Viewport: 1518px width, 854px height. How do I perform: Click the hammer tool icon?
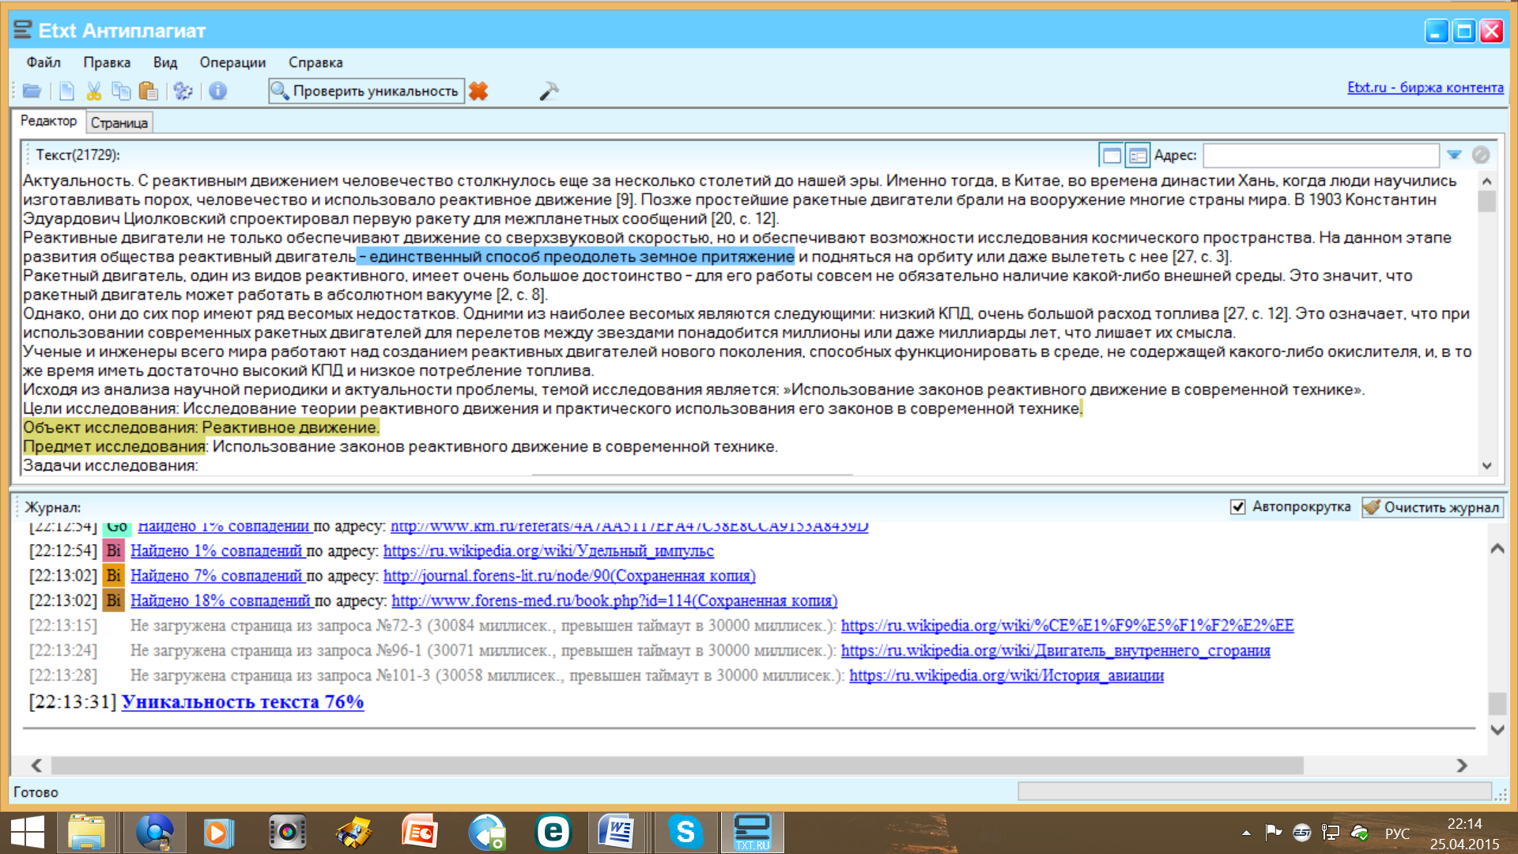coord(549,92)
